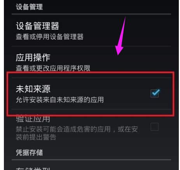Select the 凭据存储 section header
Screen dimensions: 180x170
29,152
